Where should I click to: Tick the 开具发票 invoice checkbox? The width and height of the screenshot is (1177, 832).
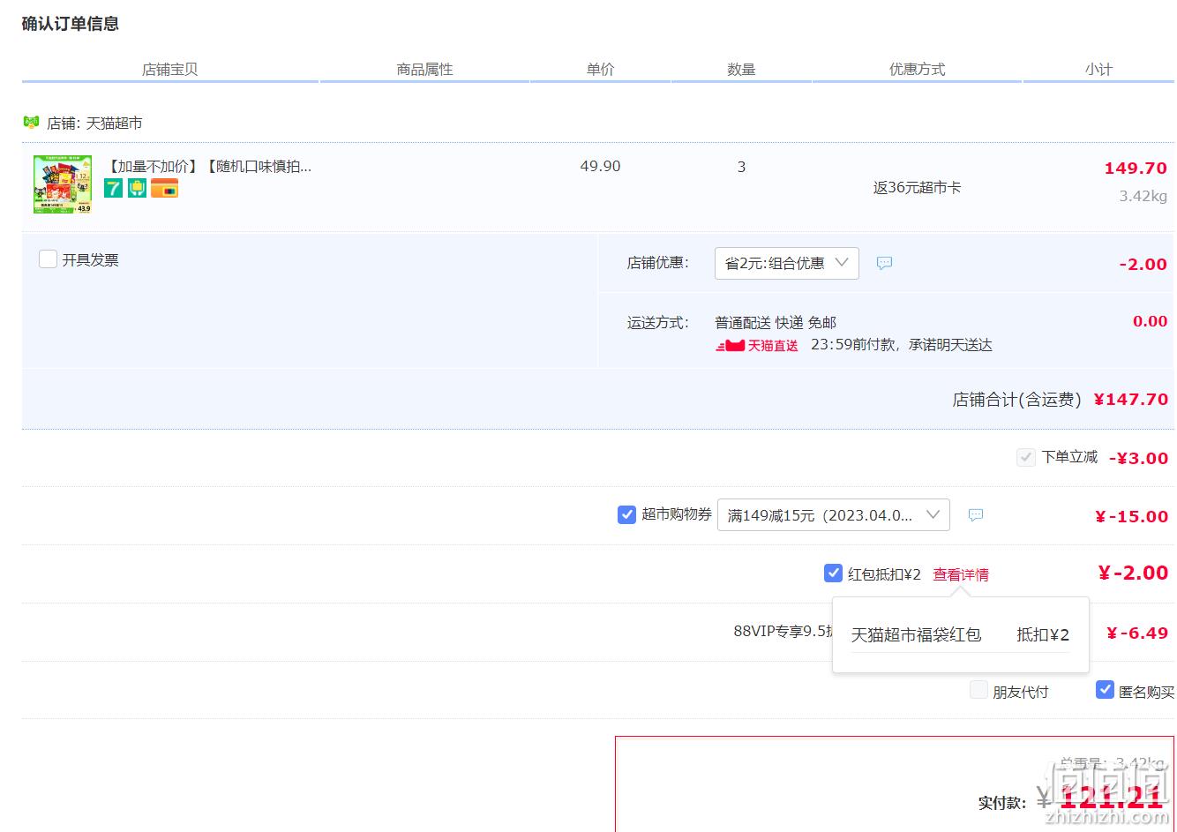click(x=49, y=259)
